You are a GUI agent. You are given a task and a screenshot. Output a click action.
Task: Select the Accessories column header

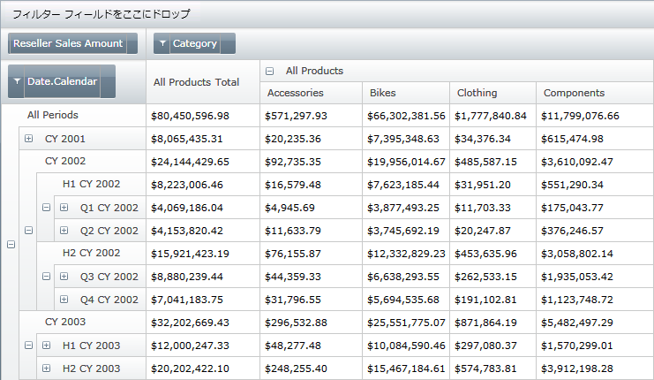pyautogui.click(x=295, y=93)
